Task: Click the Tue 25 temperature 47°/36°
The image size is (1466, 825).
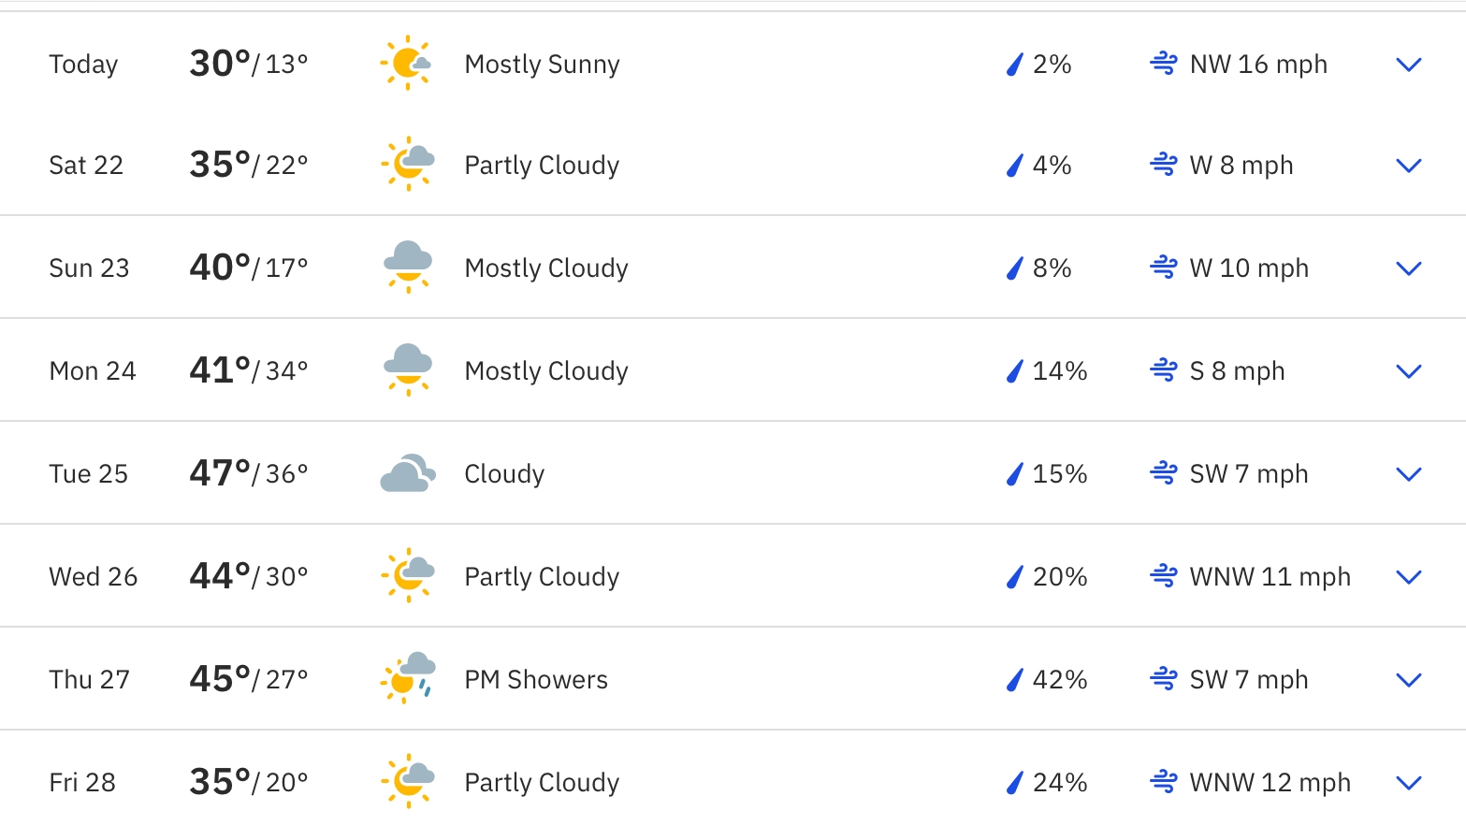Action: tap(248, 473)
